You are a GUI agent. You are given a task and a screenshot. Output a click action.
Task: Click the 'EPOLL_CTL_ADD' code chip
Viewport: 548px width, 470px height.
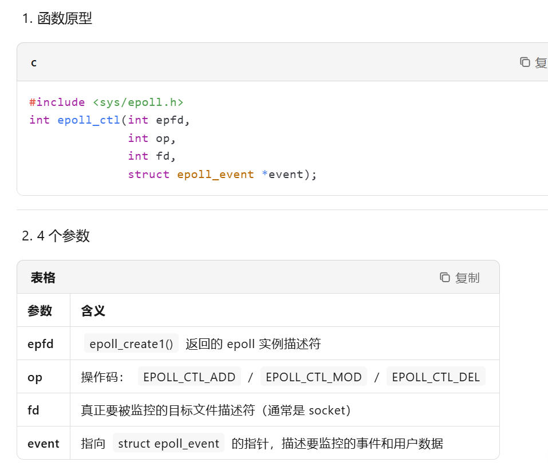pos(190,377)
